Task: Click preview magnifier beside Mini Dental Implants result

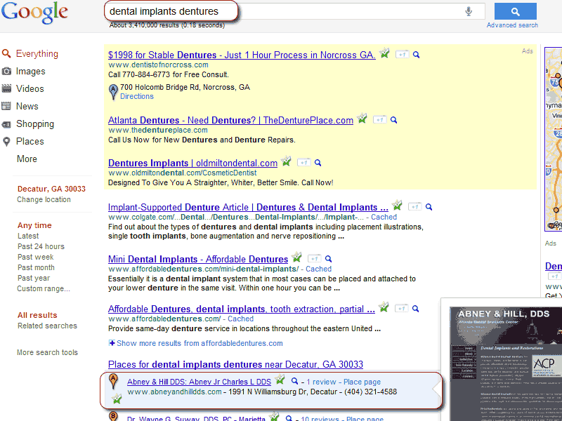Action: coord(328,259)
